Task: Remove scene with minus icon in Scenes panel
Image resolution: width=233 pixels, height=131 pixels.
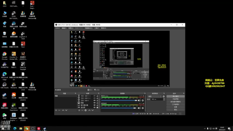Action: click(59, 110)
